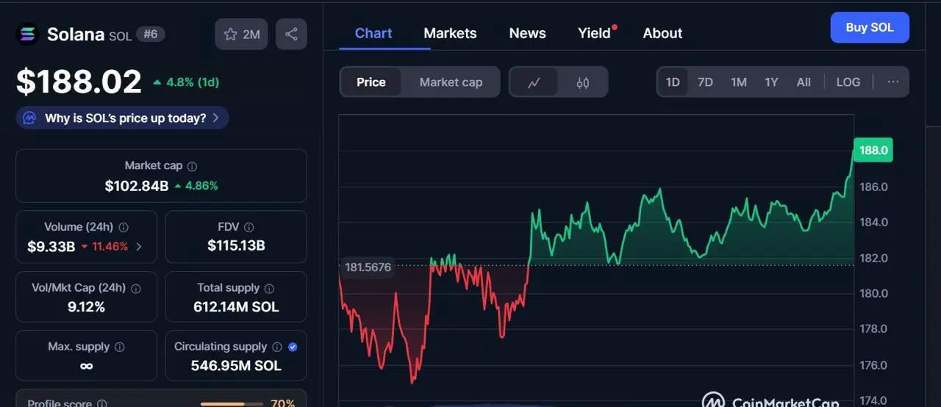Click the 546.95M SOL circulating supply
The height and width of the screenshot is (407, 941).
click(236, 365)
